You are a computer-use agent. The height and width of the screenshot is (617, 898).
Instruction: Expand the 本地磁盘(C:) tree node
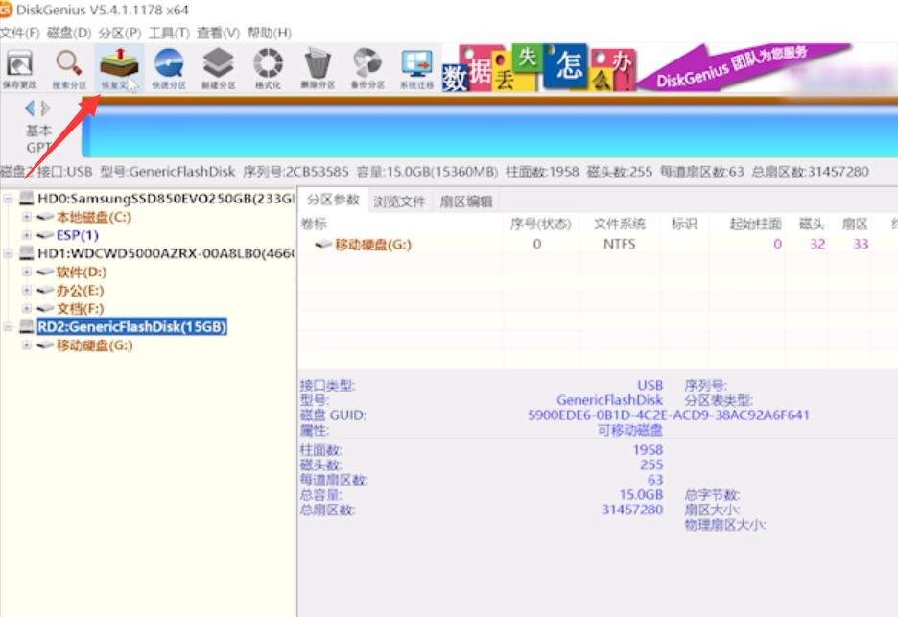point(26,217)
